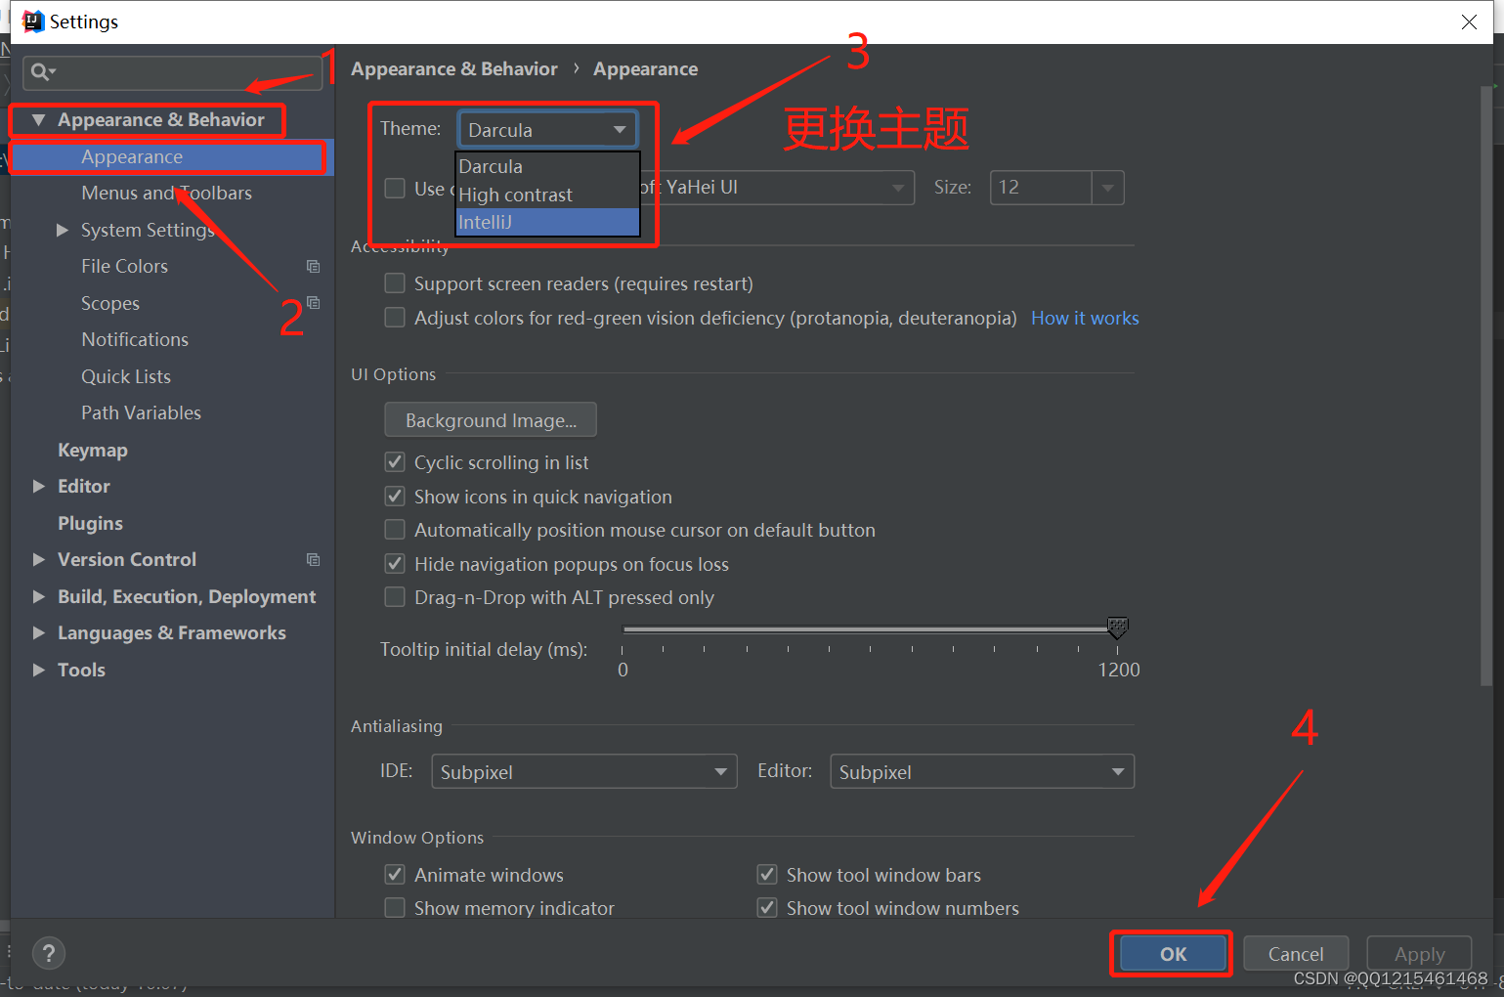The width and height of the screenshot is (1504, 997).
Task: Click the tooltip initial delay slider handle
Action: coord(1117,627)
